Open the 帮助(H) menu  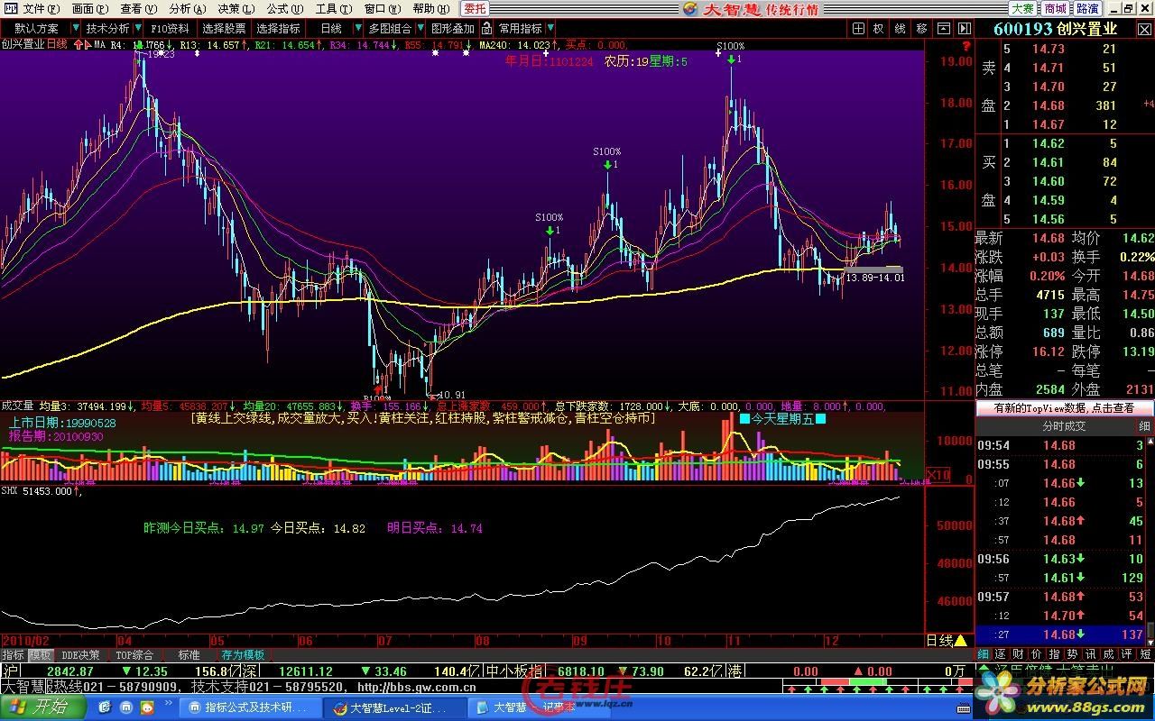[x=430, y=8]
